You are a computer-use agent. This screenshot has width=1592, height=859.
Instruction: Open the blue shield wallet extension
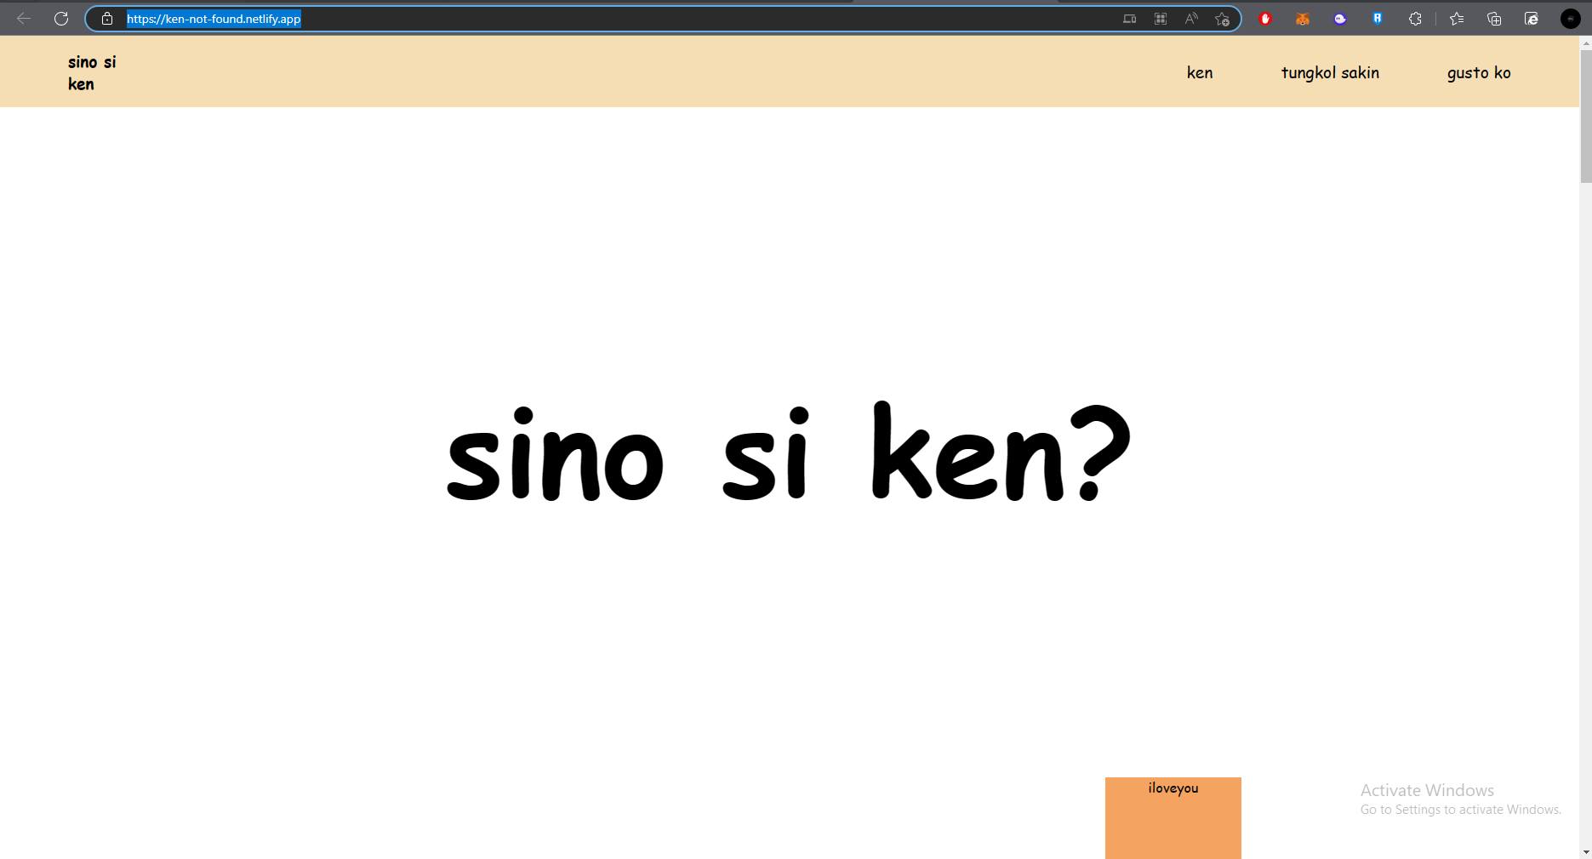tap(1378, 19)
